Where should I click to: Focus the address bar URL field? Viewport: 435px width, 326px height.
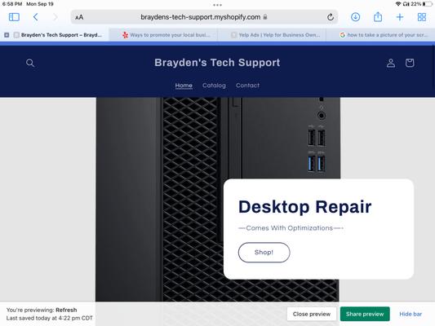pyautogui.click(x=204, y=17)
